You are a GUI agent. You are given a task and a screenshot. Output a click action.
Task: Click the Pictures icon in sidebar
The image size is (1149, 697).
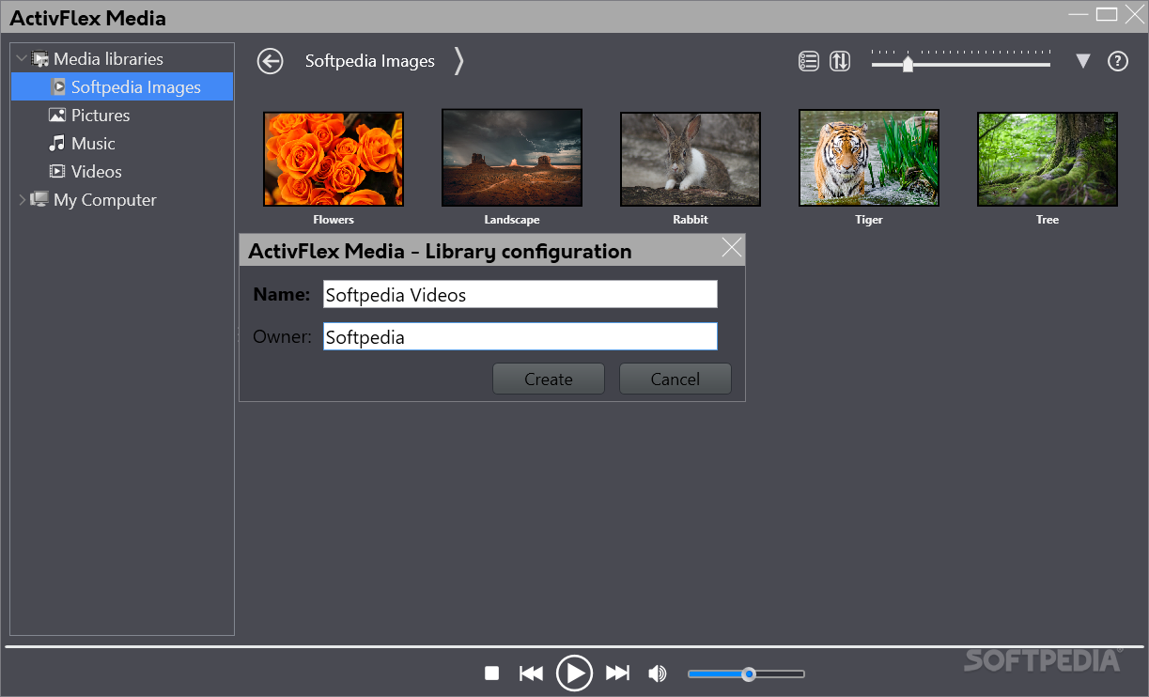(x=57, y=115)
